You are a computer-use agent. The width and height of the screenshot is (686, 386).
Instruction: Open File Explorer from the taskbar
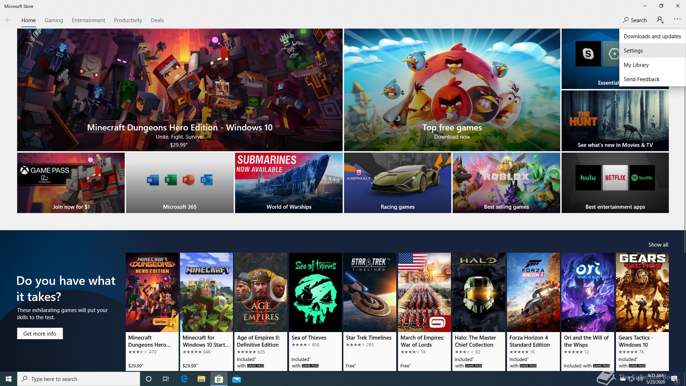tap(202, 379)
